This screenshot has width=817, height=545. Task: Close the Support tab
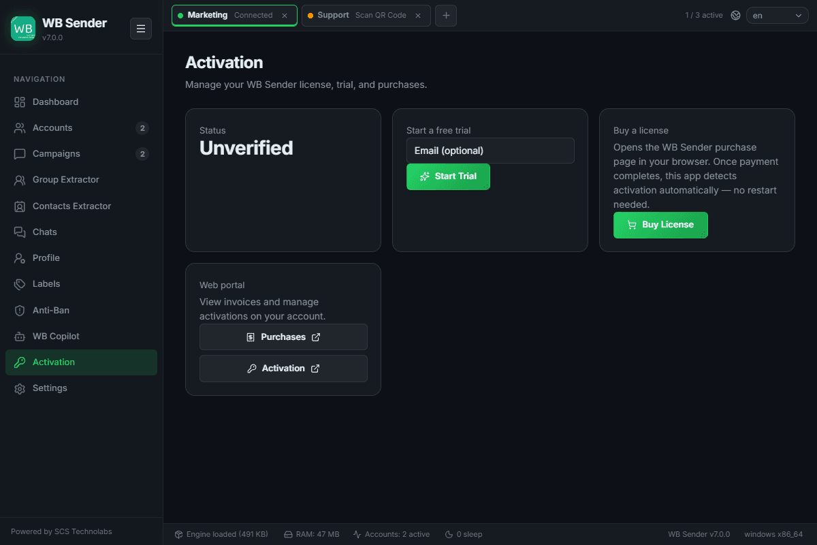(x=418, y=15)
